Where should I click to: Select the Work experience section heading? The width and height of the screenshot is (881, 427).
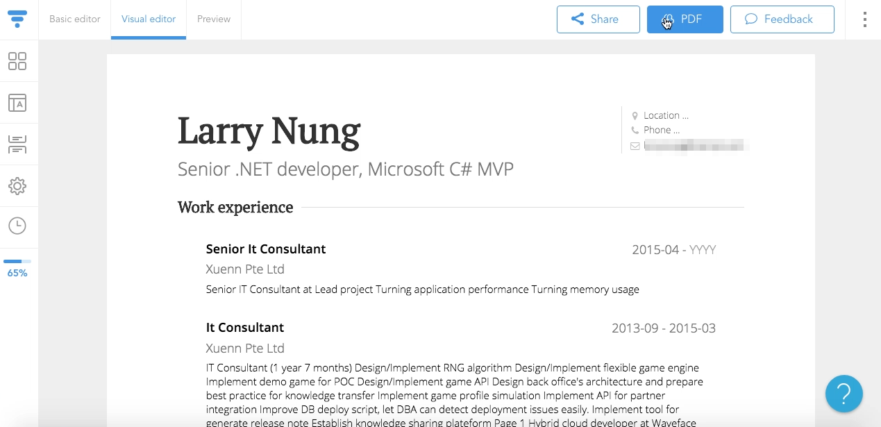pos(235,208)
